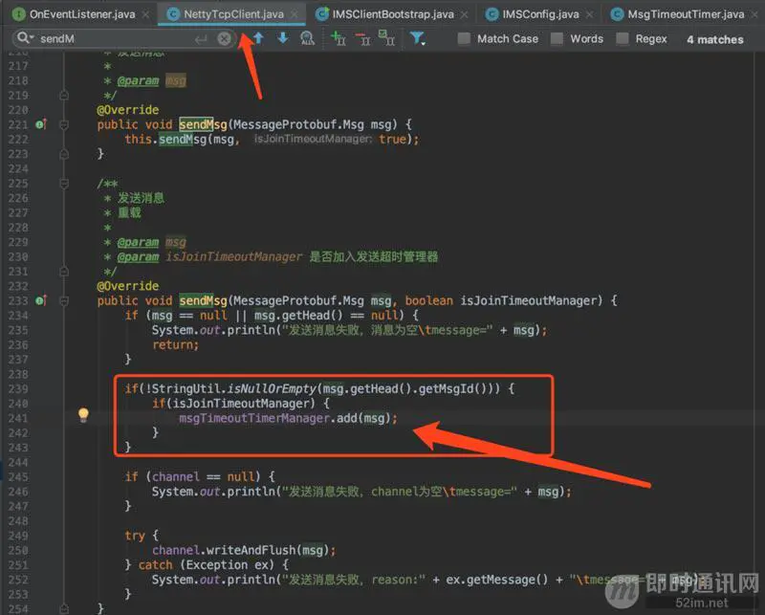Go to previous occurrence with up arrow
The image size is (765, 615).
258,37
